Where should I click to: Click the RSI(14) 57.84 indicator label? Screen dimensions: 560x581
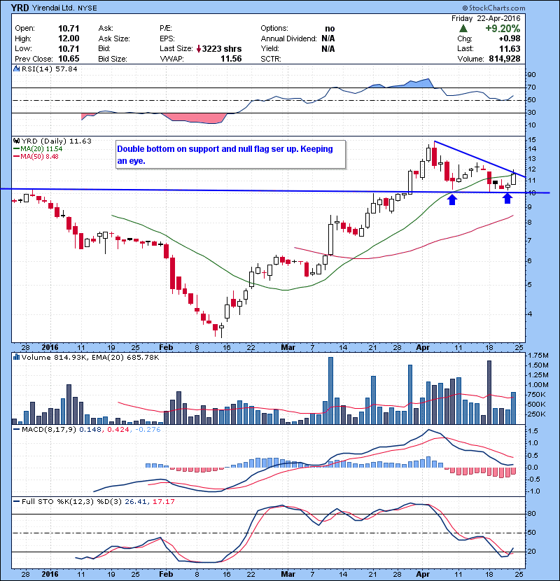point(49,69)
